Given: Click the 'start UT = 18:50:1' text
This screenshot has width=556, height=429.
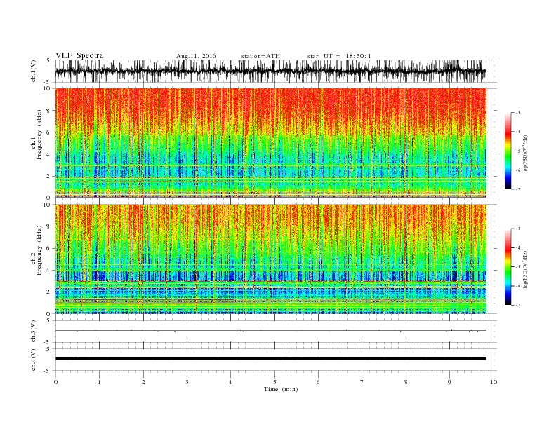Looking at the screenshot, I should pos(339,56).
